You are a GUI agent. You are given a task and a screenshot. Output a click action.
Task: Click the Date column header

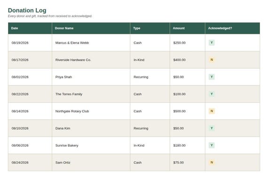(30, 28)
